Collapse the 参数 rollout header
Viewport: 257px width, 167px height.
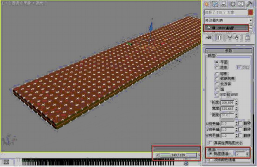coord(229,51)
